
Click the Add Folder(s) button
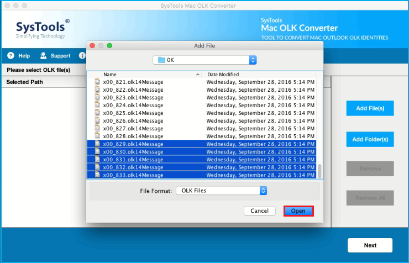(x=370, y=139)
